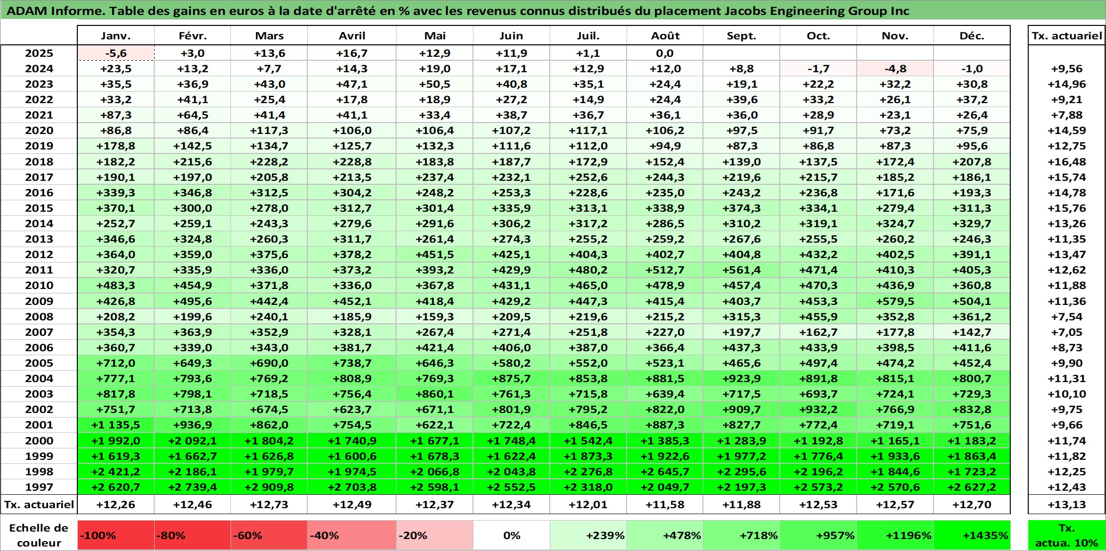Click the 2024 October cell -1,7
This screenshot has width=1106, height=551.
coord(818,68)
